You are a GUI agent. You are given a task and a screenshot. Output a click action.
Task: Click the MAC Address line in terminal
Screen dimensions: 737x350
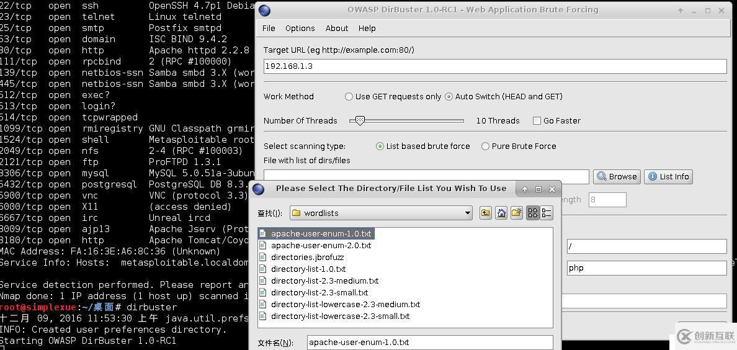110,252
